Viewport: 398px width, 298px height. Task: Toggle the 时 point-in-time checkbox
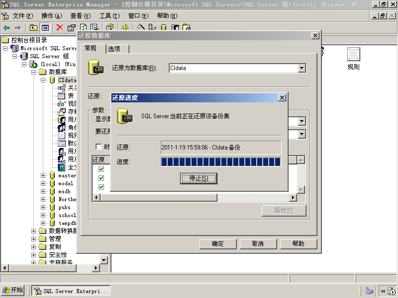99,147
